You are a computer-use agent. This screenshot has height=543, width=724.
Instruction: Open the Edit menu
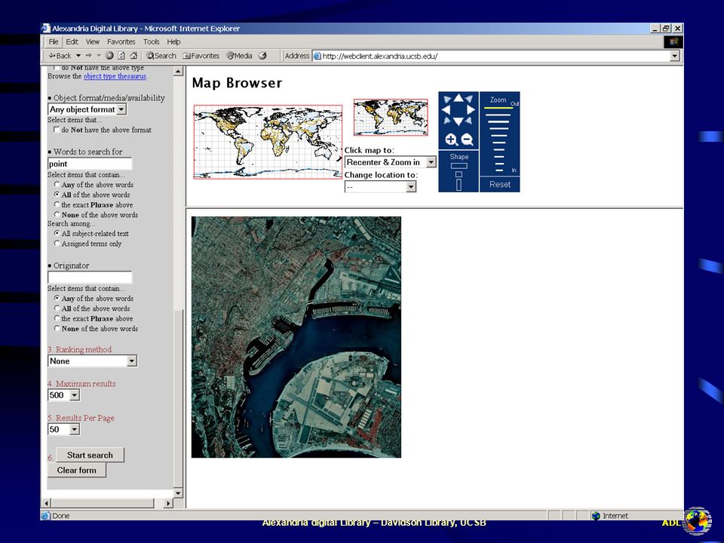(72, 41)
